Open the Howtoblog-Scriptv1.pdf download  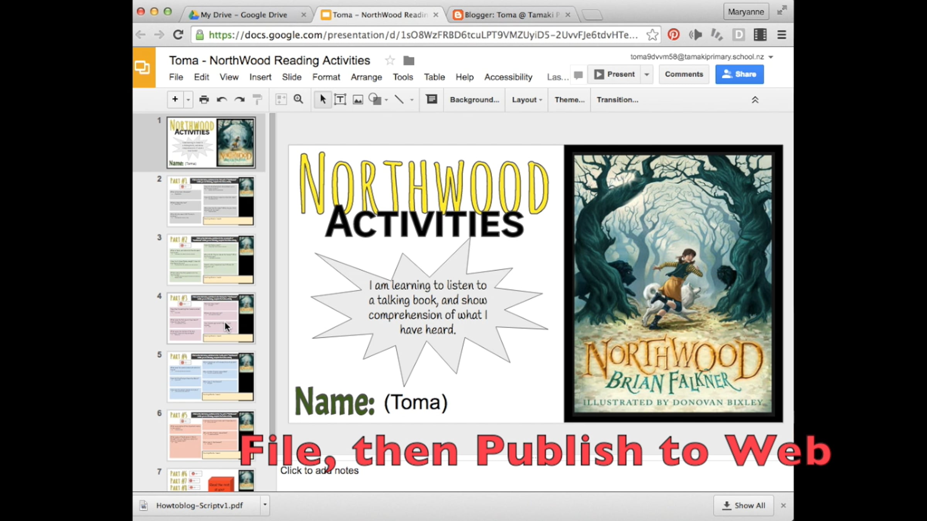pyautogui.click(x=198, y=506)
